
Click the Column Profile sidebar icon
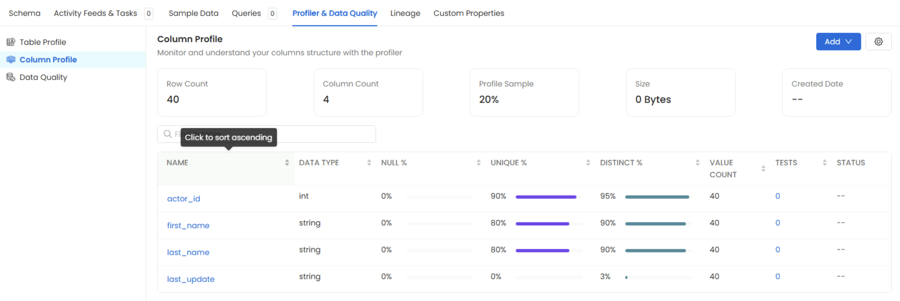click(11, 60)
